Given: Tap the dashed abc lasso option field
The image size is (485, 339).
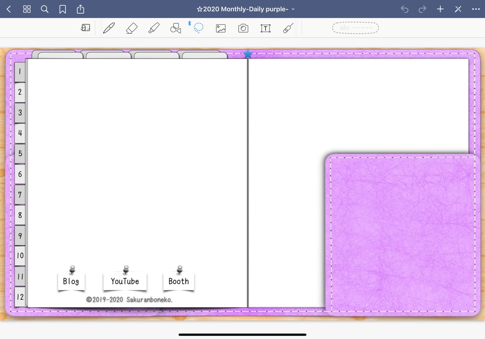Looking at the screenshot, I should pos(355,28).
